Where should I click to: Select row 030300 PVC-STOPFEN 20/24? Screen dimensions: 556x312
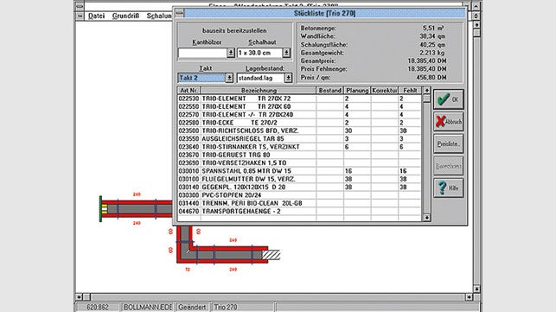(299, 195)
